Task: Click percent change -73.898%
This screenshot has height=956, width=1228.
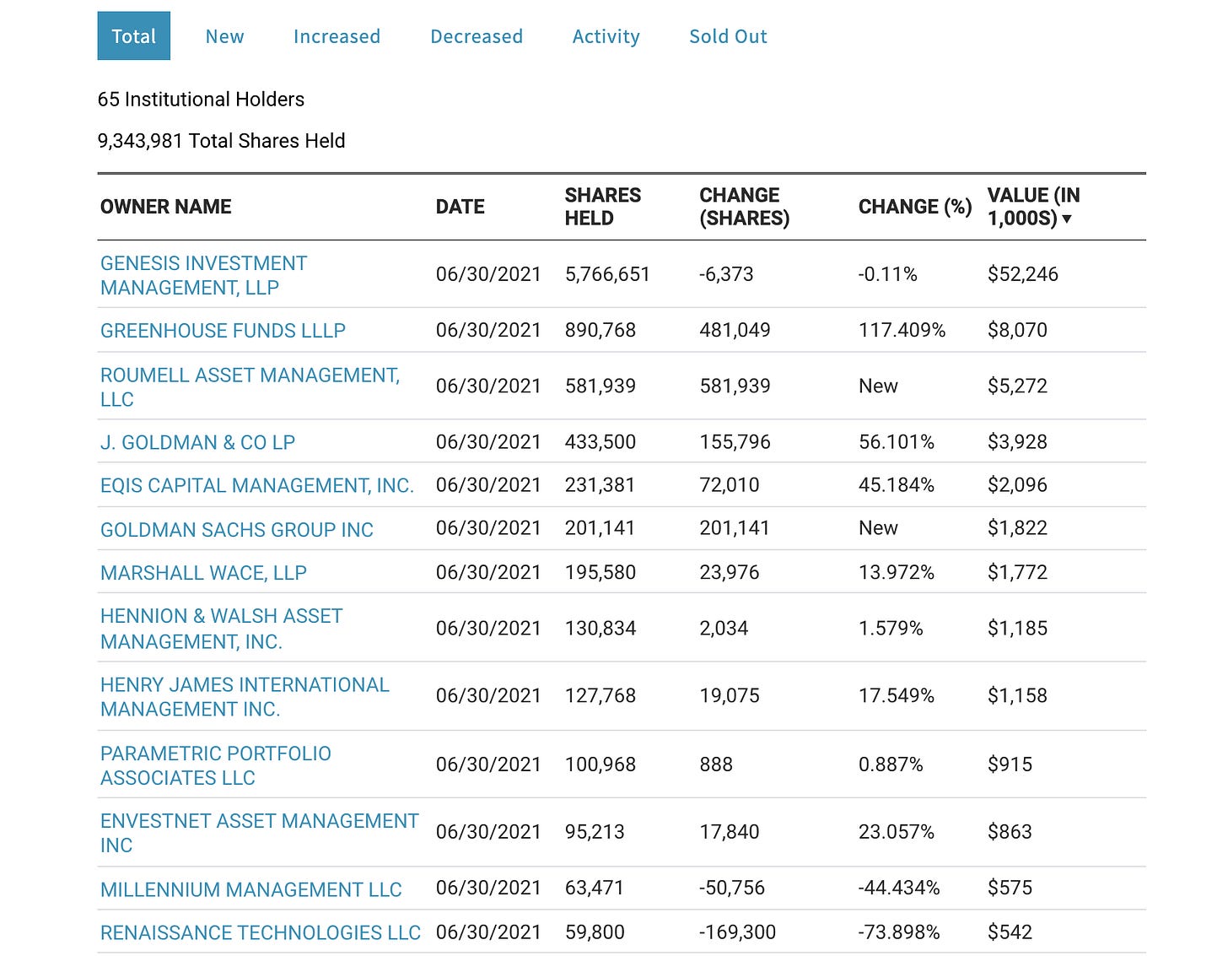Action: point(899,932)
